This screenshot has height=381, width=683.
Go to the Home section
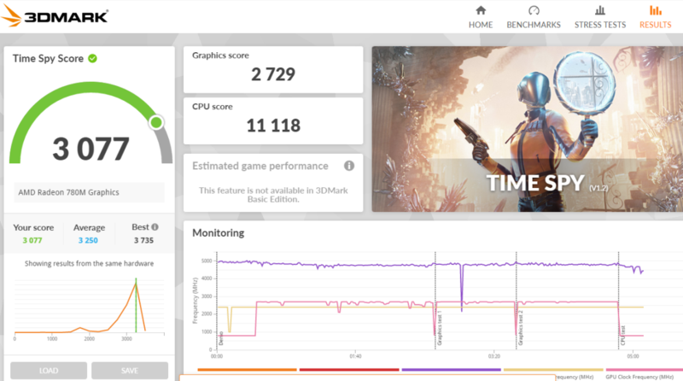click(x=481, y=17)
